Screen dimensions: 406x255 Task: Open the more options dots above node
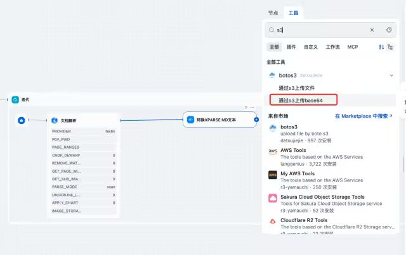click(252, 107)
